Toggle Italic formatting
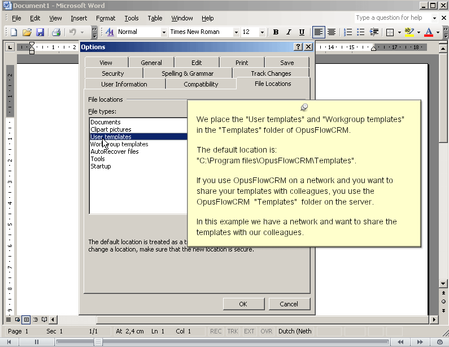449x347 pixels. 289,32
